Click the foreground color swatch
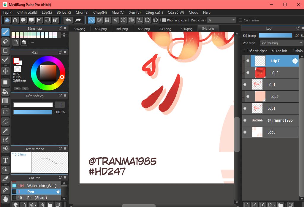 [x=16, y=61]
